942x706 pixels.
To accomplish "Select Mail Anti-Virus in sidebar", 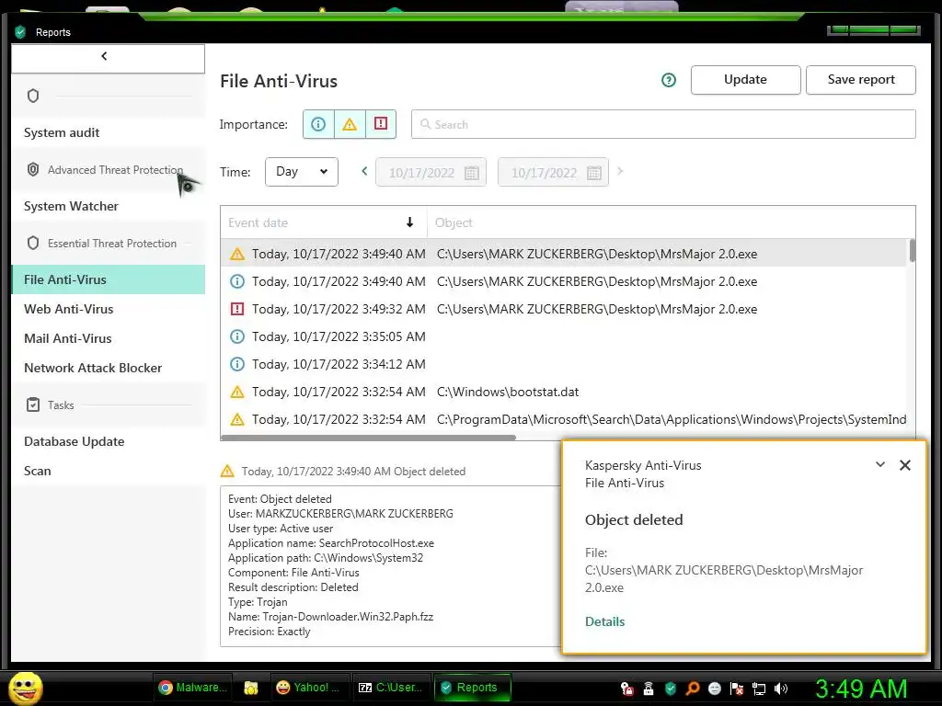I will 68,338.
